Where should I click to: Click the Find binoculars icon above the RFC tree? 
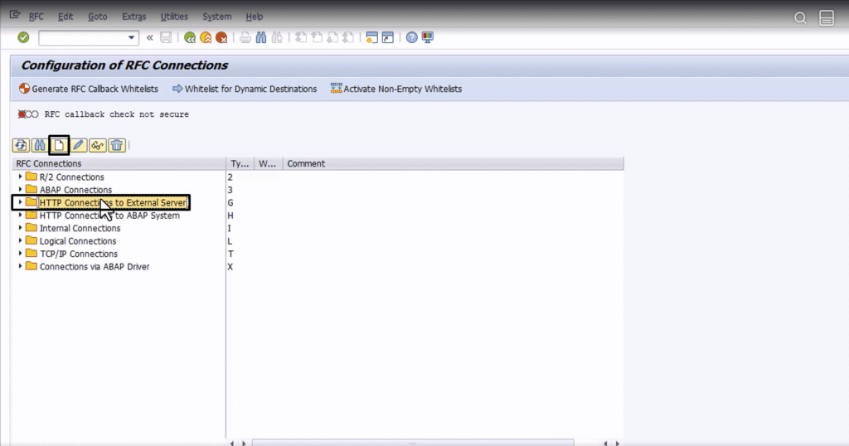coord(40,145)
